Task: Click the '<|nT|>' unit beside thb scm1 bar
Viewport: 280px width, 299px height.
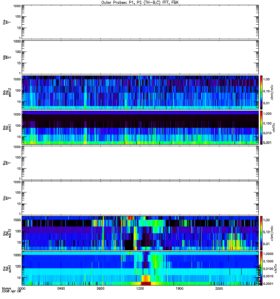Action: tap(274, 127)
